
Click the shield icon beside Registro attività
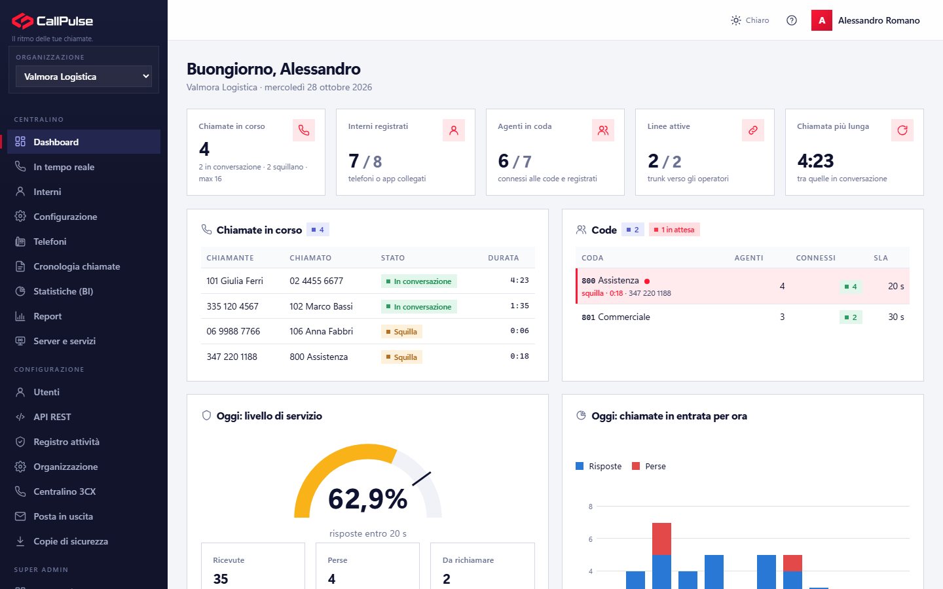[x=20, y=442]
